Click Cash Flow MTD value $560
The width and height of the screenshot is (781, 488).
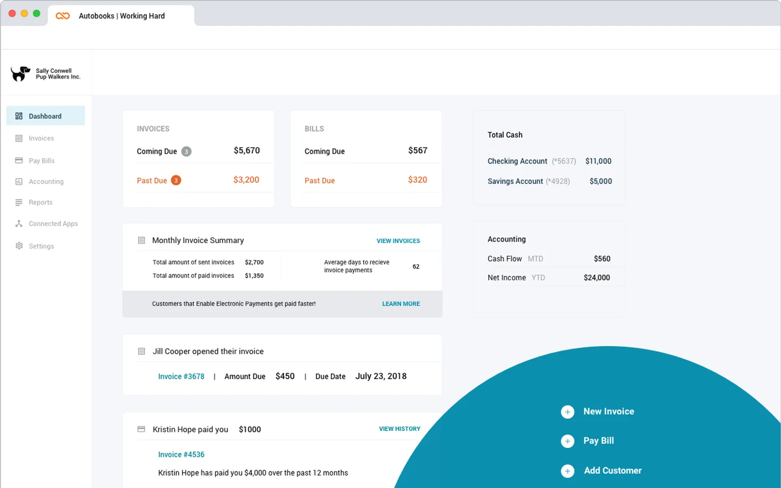point(602,259)
